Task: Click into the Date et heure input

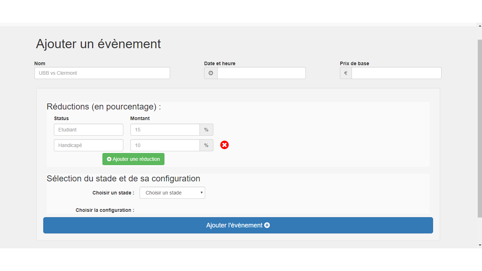Action: [261, 73]
